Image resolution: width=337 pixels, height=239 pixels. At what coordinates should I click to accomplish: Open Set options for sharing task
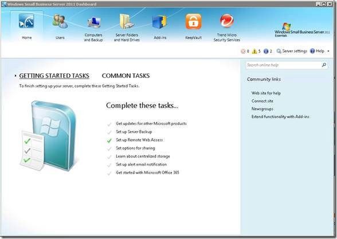click(135, 148)
